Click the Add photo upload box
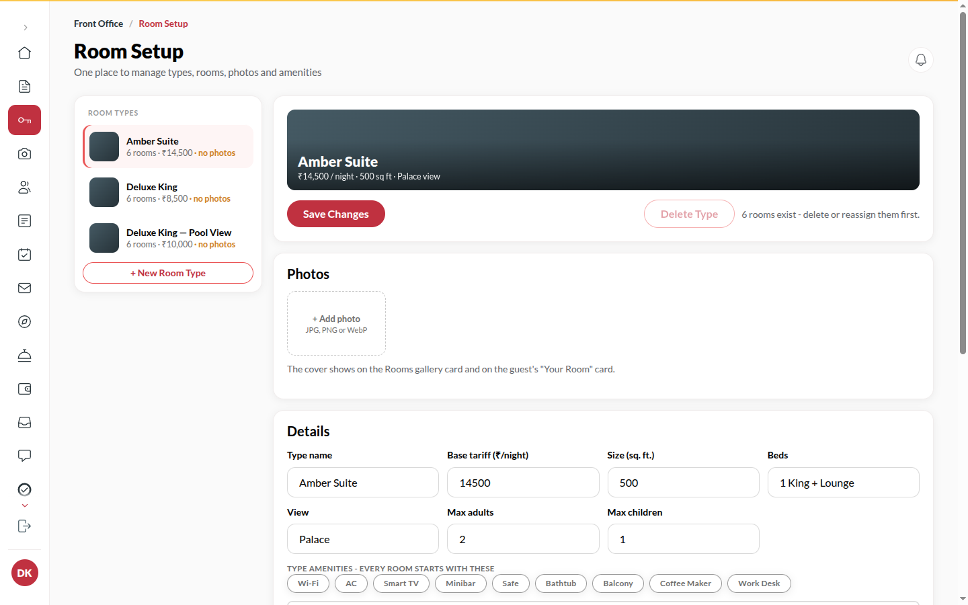 [336, 323]
